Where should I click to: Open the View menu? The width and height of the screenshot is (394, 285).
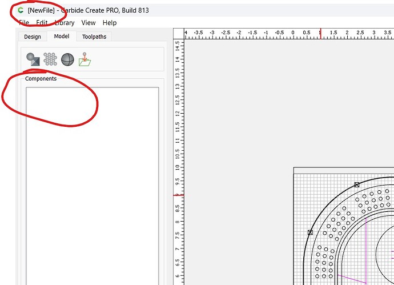pos(89,23)
